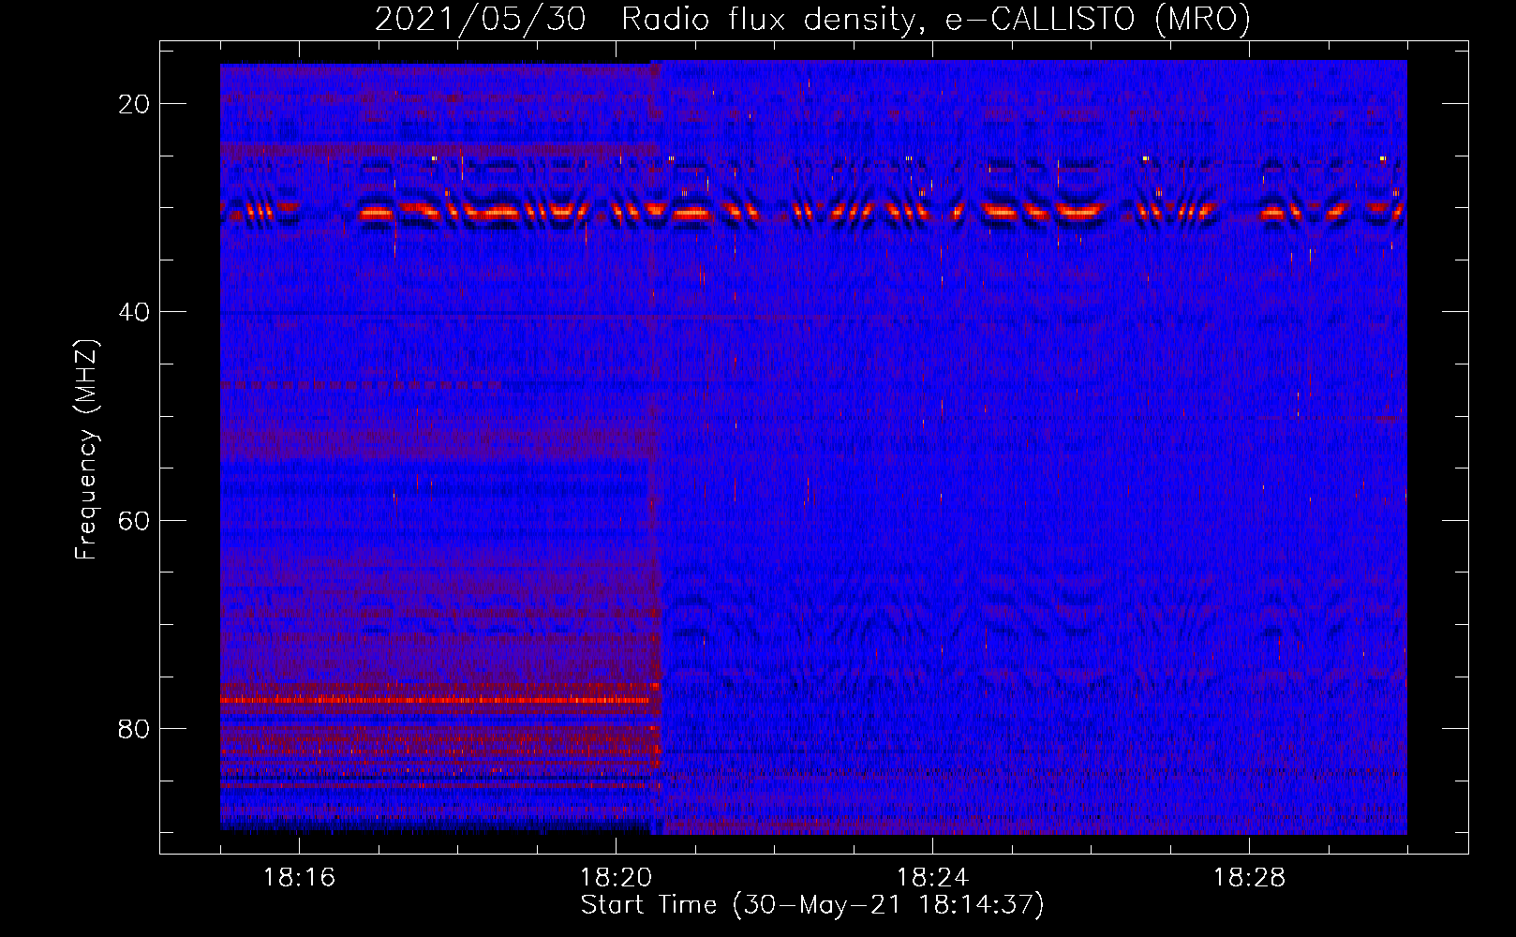Click the '80' frequency tick label
This screenshot has width=1516, height=937.
point(134,729)
